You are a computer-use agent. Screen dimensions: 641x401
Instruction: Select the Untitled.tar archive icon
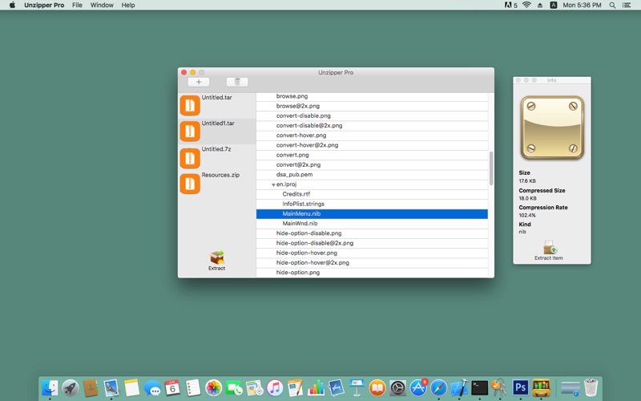(x=190, y=106)
